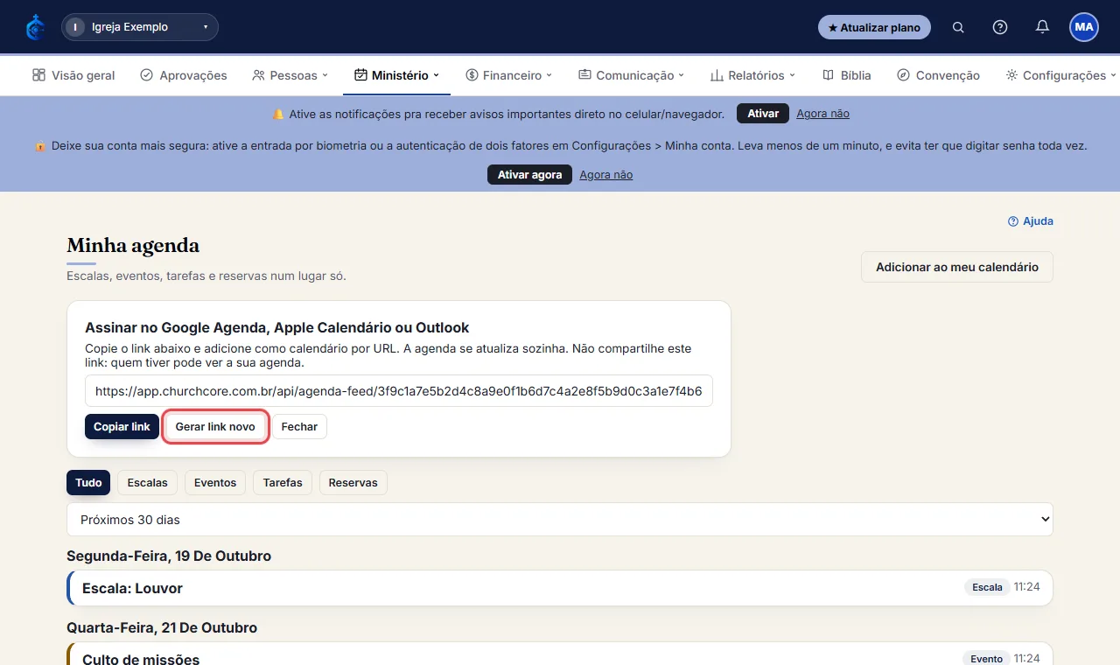Open the MA user avatar menu
The width and height of the screenshot is (1120, 665).
pos(1084,27)
